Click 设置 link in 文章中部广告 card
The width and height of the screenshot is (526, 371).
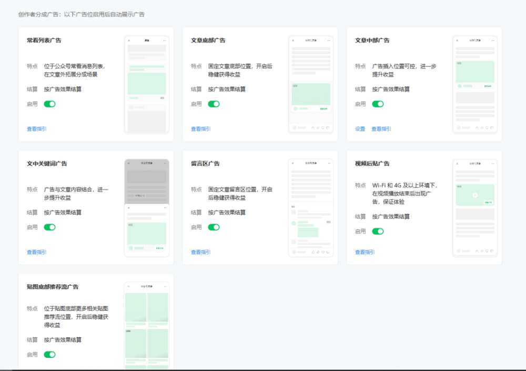pyautogui.click(x=360, y=129)
